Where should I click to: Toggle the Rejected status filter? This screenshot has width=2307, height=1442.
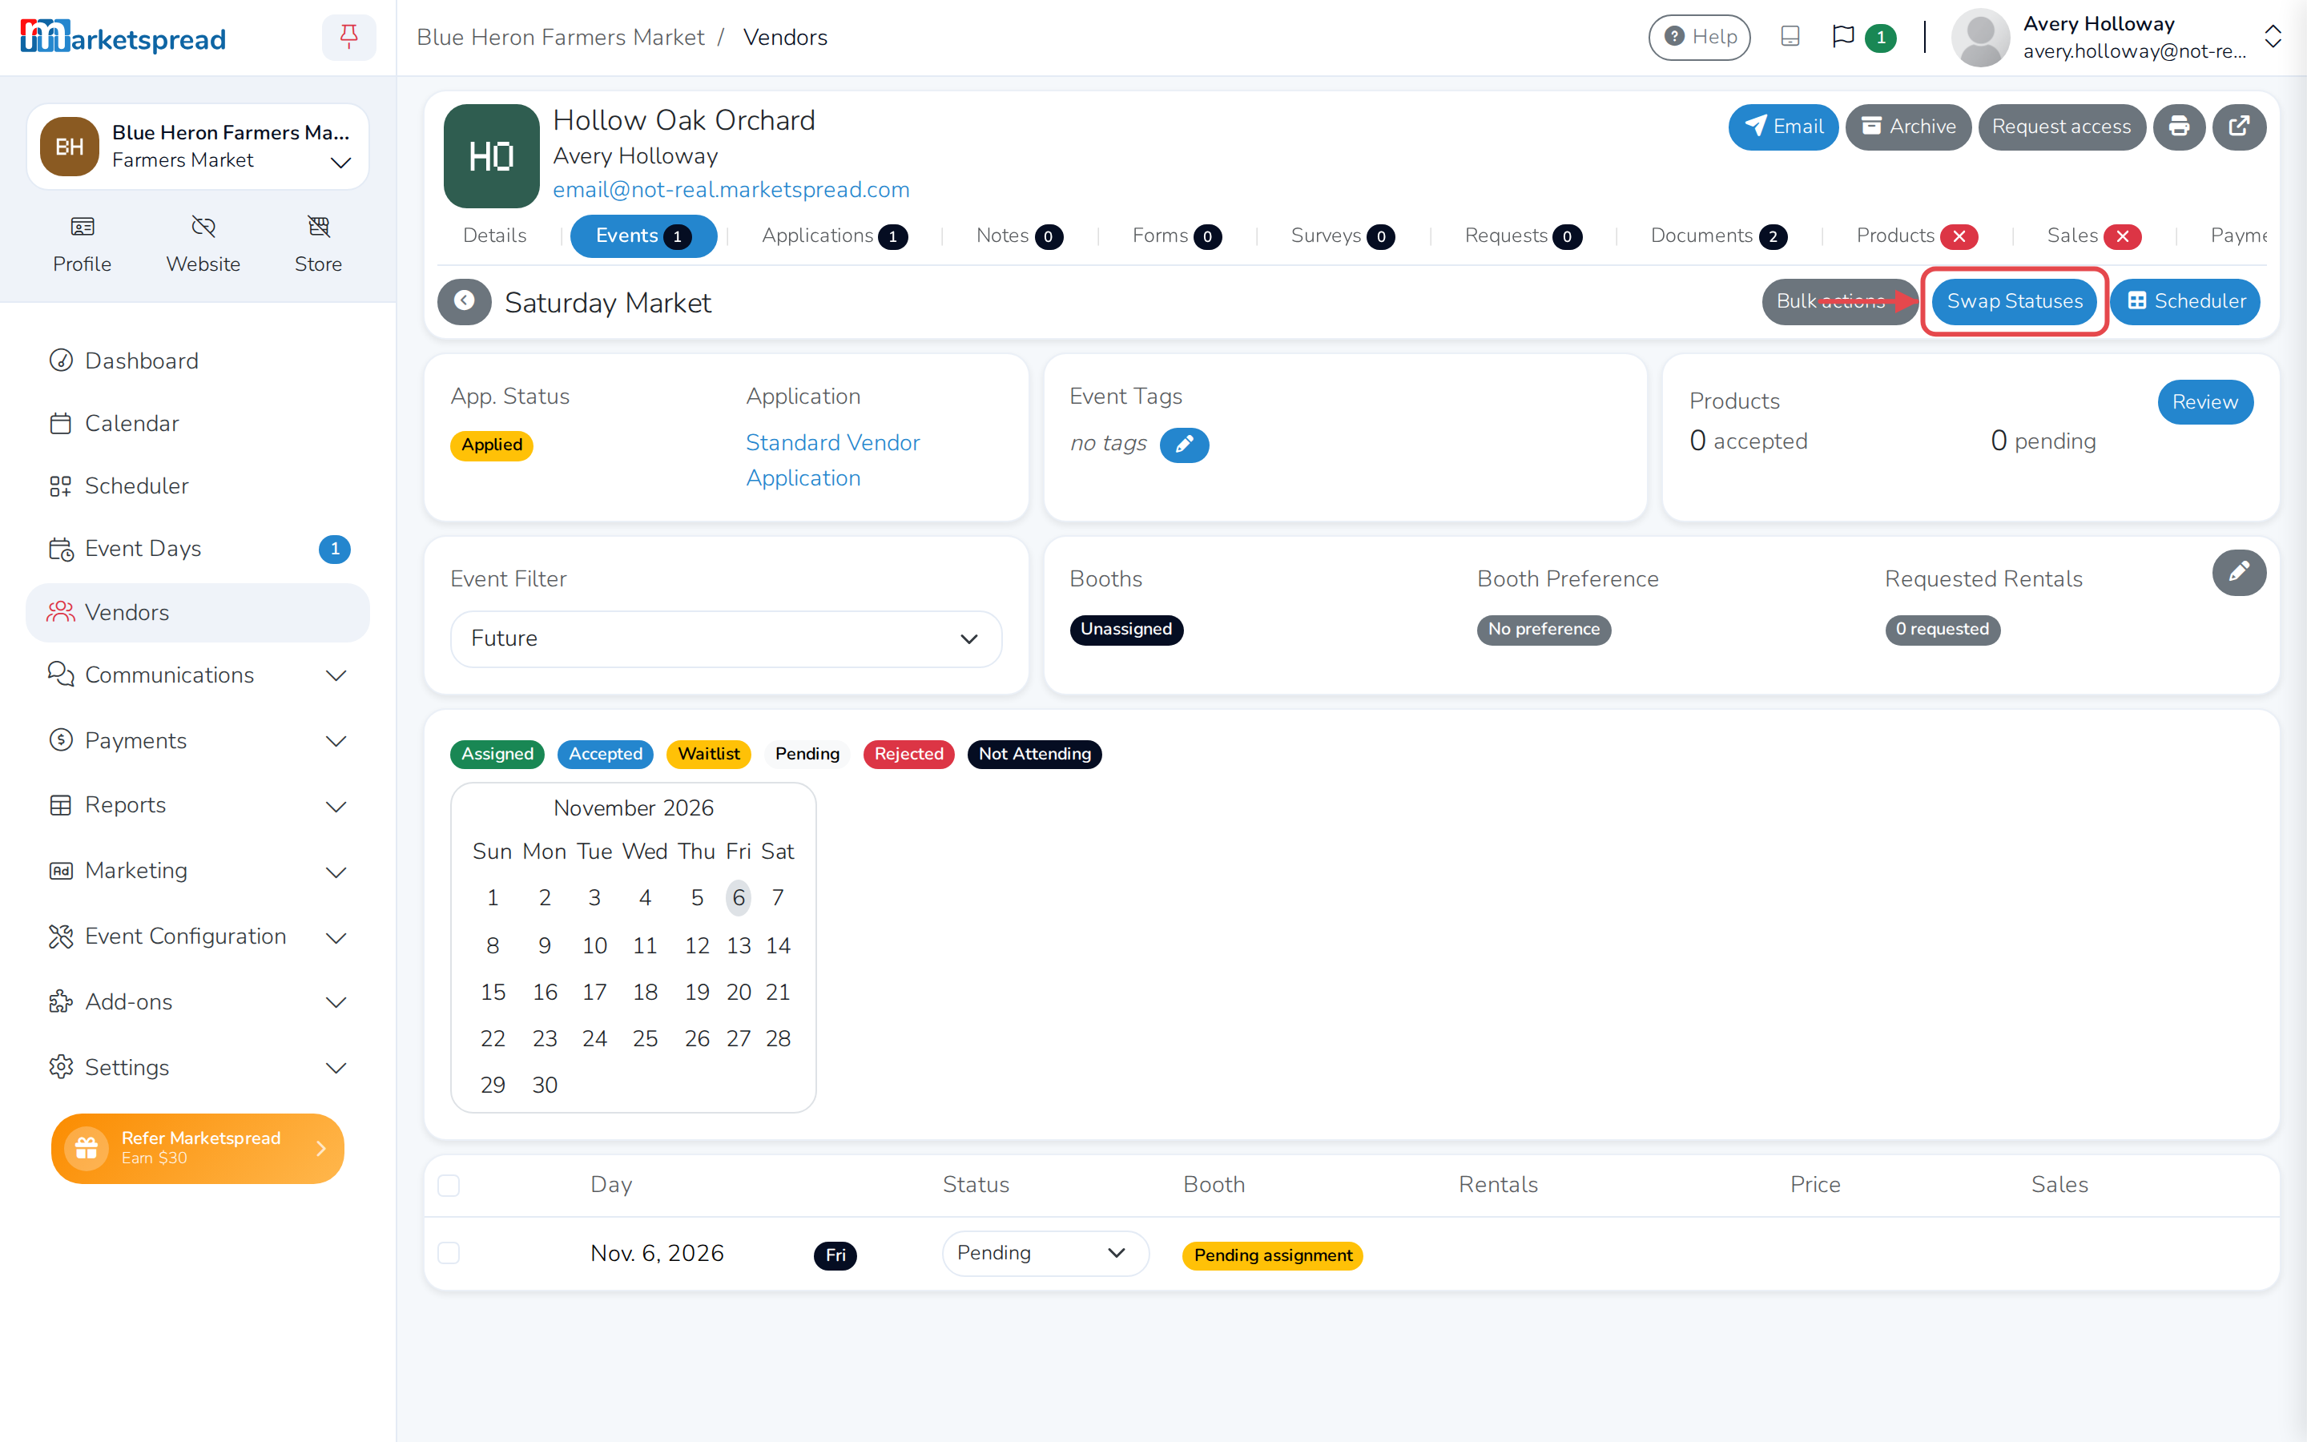point(908,753)
